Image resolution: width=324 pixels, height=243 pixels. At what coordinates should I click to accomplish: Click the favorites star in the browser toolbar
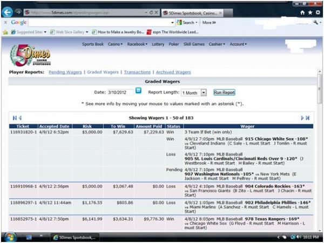310,12
